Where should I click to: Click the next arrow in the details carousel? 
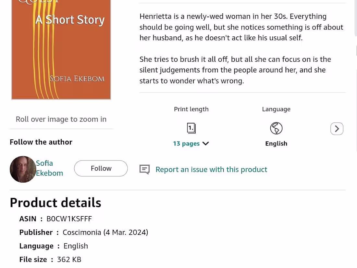[337, 129]
